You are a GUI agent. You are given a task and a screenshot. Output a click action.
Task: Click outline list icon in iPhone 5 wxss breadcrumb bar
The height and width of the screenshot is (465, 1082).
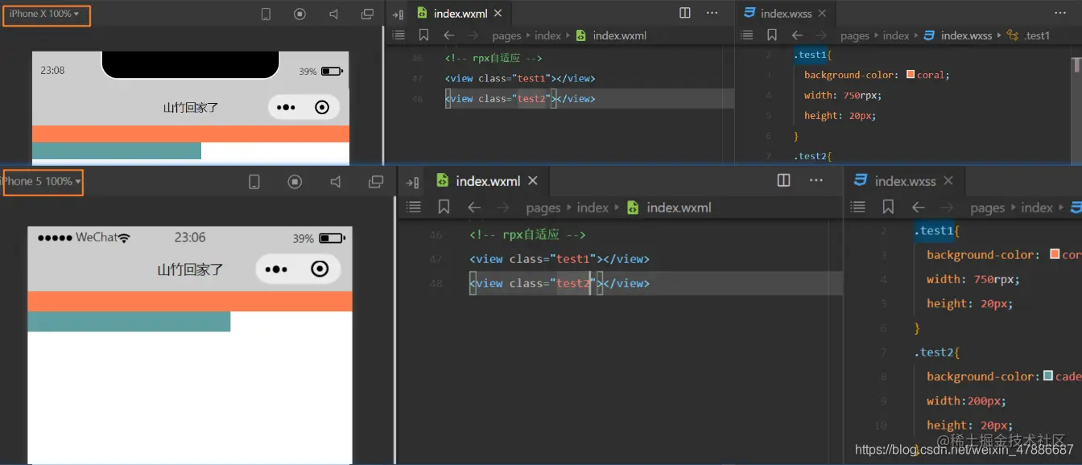point(858,208)
